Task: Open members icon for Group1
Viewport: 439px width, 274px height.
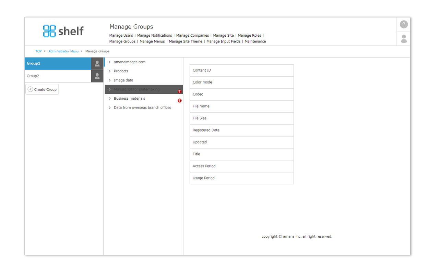Action: click(x=97, y=63)
